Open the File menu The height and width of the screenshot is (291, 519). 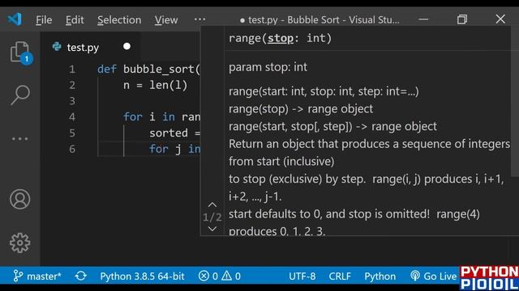(44, 20)
